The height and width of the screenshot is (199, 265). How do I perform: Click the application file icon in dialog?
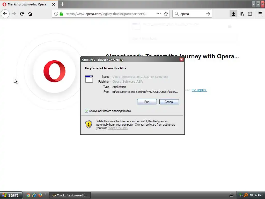[x=89, y=79]
